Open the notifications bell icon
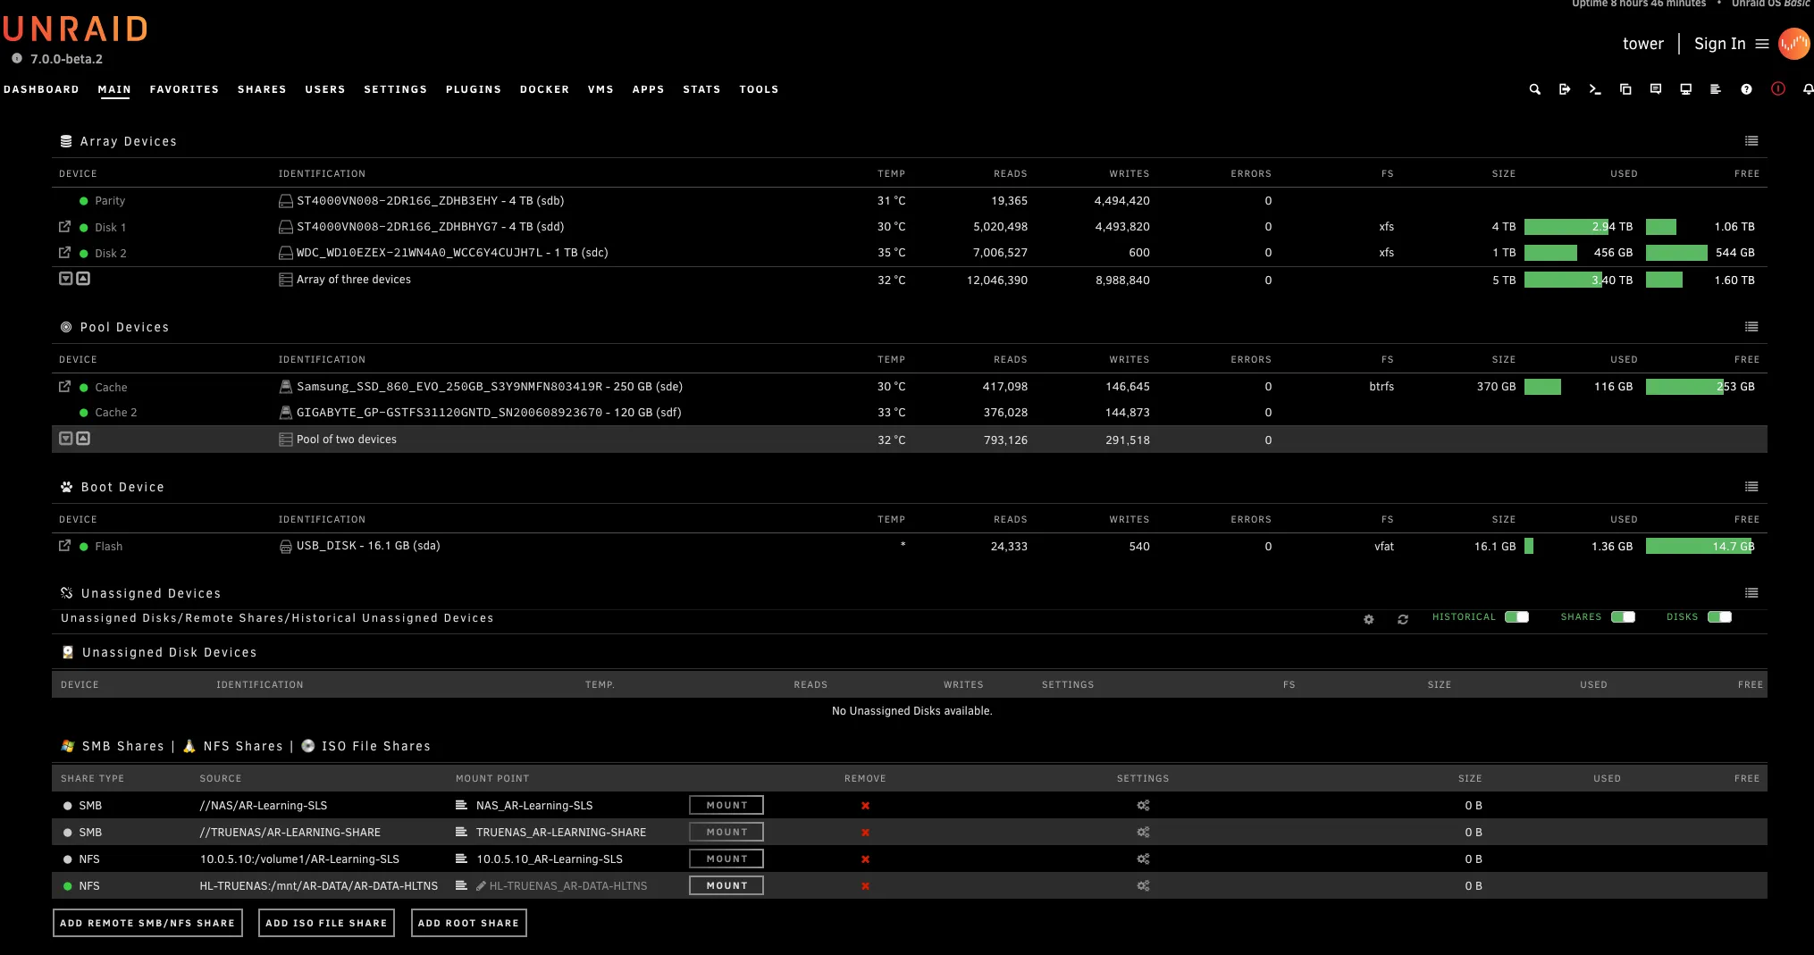Viewport: 1814px width, 955px height. click(x=1808, y=89)
